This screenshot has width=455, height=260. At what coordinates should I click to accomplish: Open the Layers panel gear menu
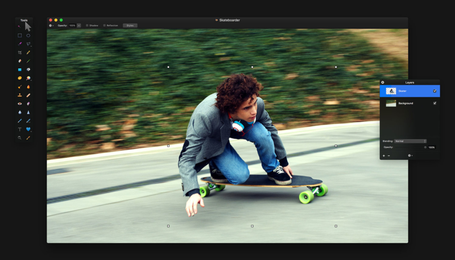[x=409, y=155]
